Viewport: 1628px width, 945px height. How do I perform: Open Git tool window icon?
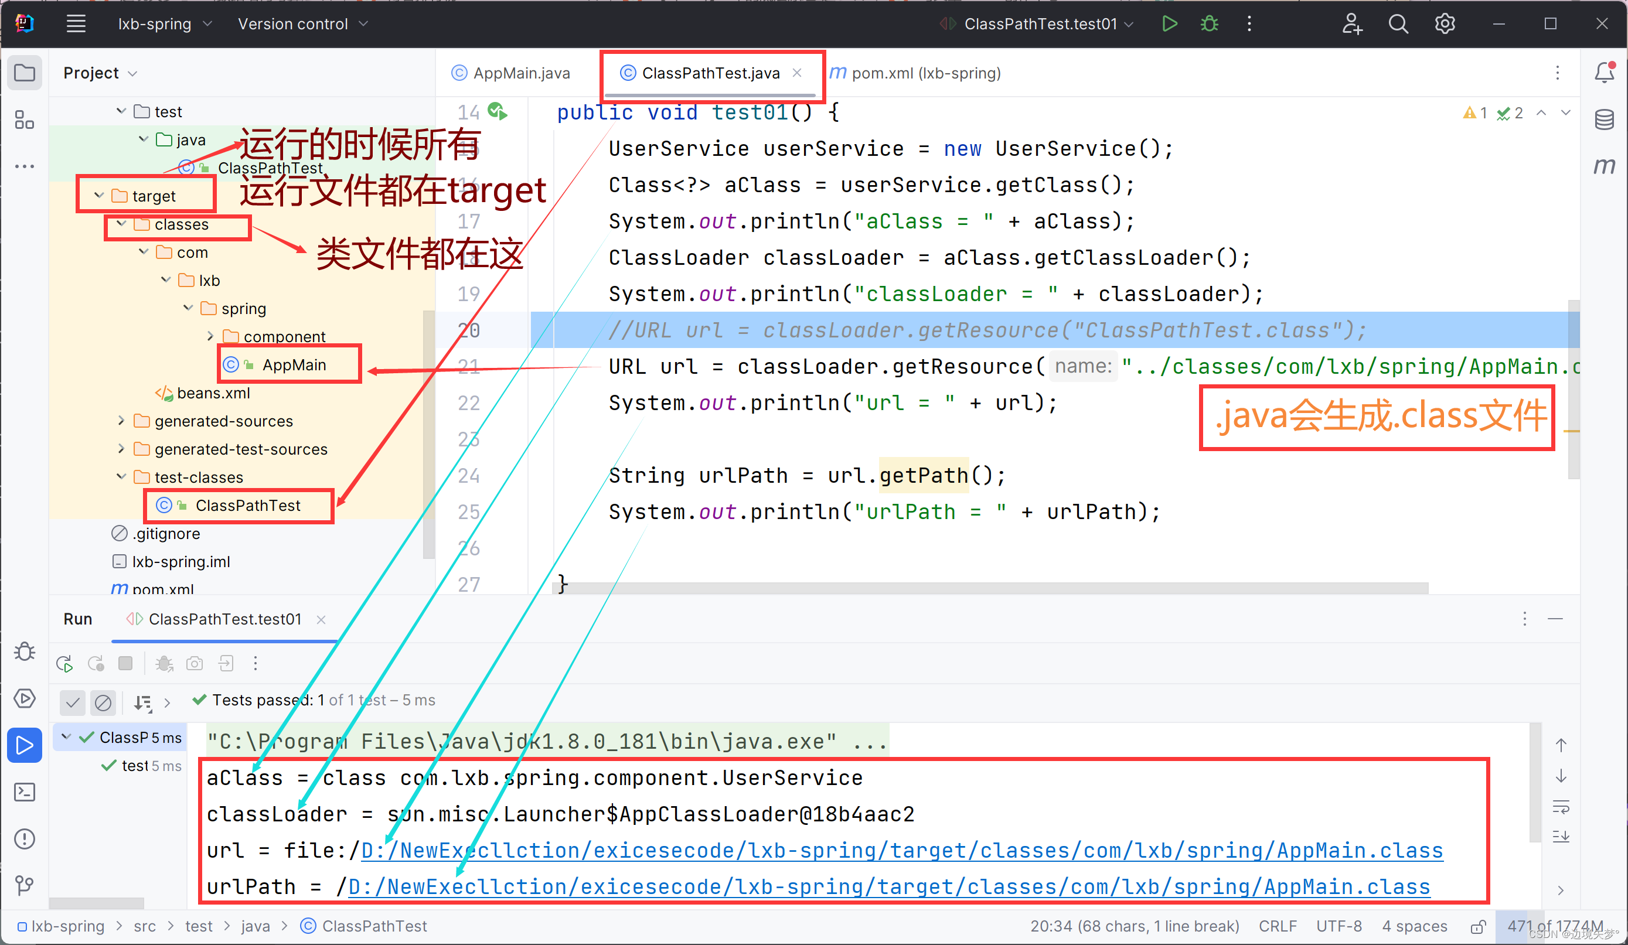tap(25, 885)
